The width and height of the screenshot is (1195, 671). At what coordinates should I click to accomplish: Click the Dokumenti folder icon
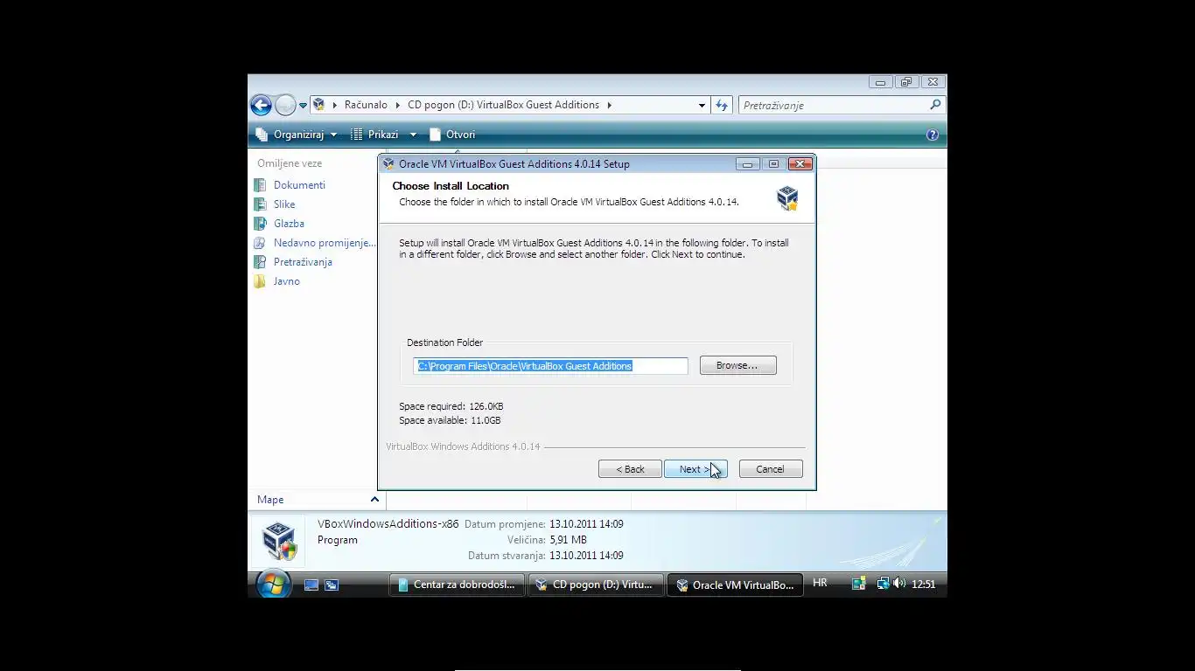click(260, 185)
